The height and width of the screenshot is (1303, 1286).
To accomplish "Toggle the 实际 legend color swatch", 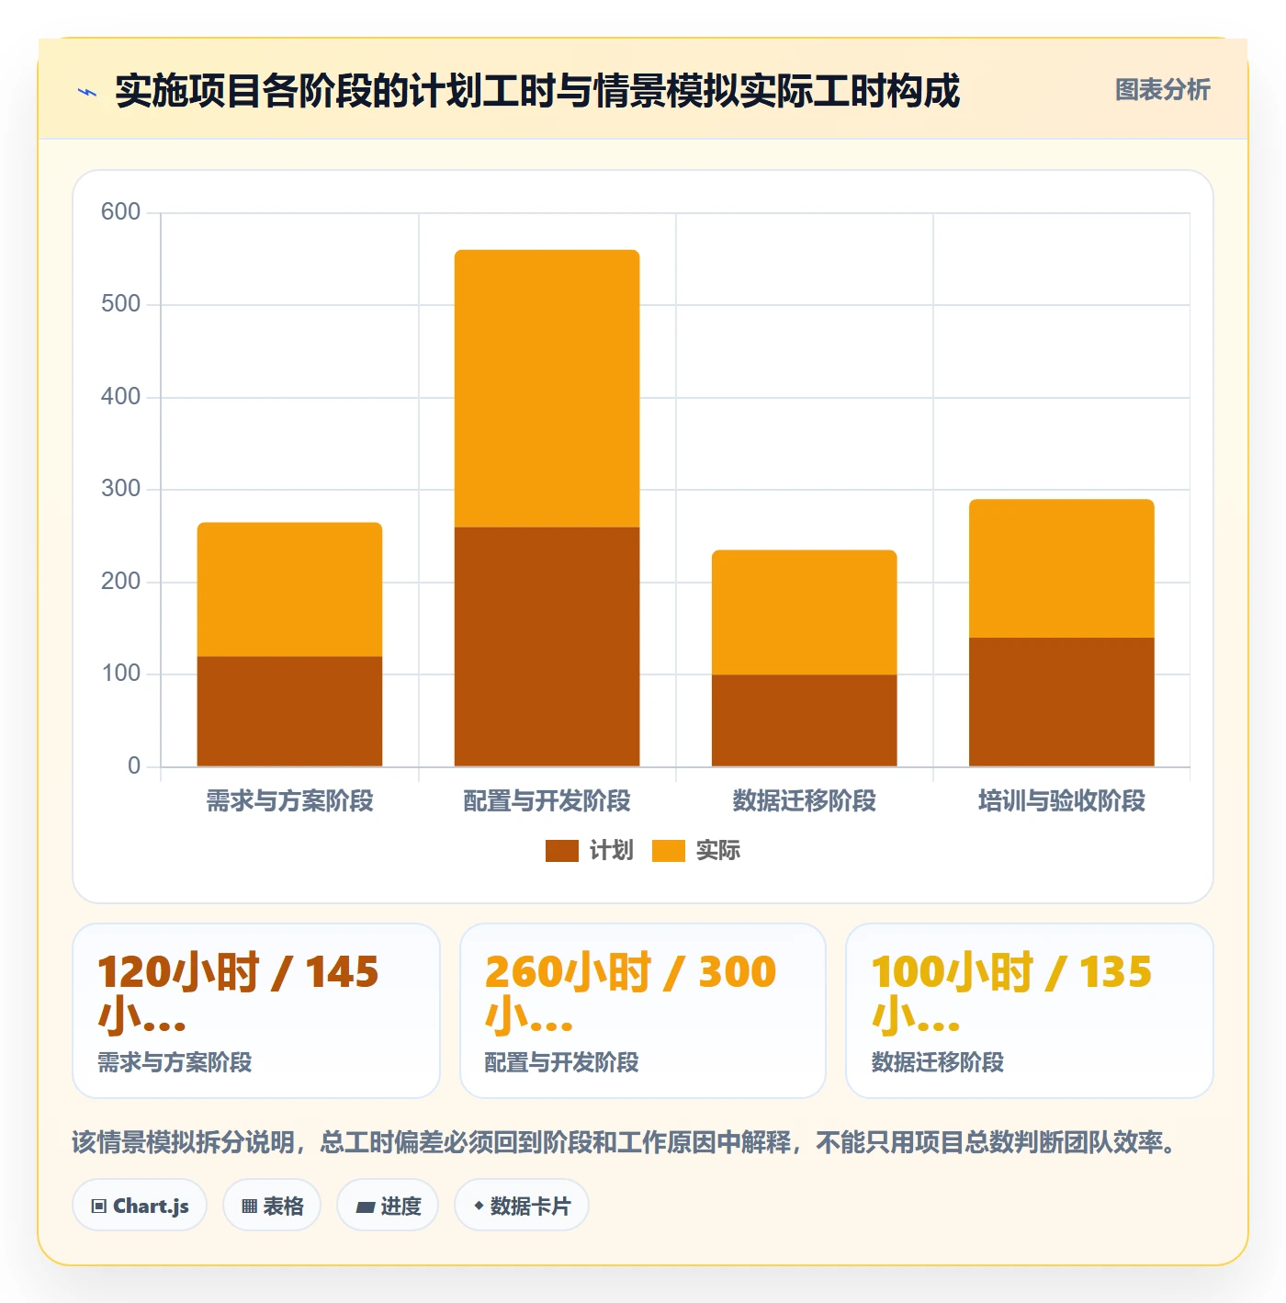I will click(668, 851).
